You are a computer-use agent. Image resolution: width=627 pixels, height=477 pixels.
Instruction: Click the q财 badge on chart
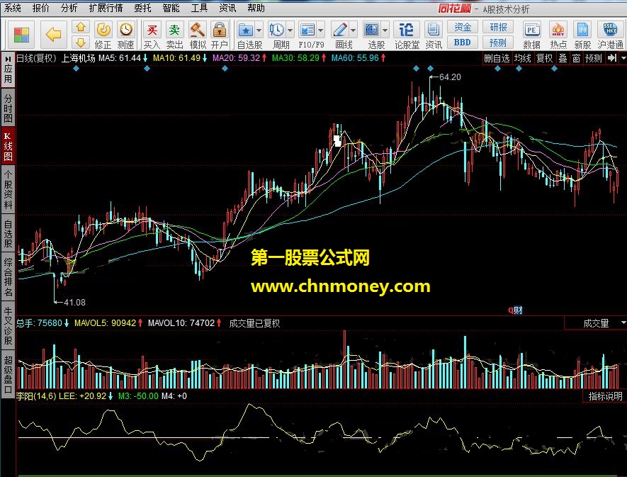[516, 310]
